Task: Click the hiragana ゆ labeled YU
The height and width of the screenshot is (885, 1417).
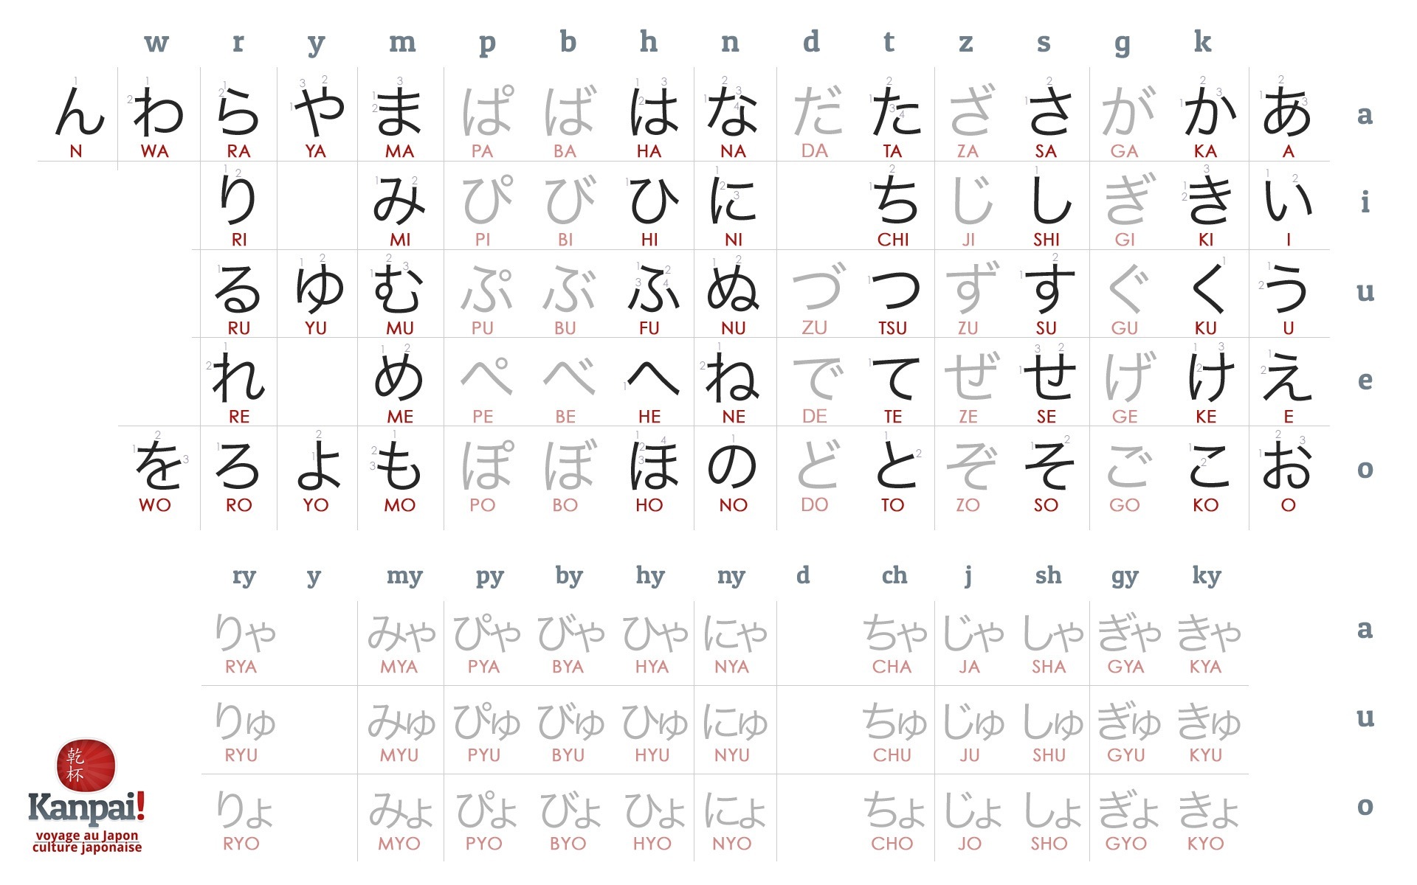Action: tap(319, 288)
